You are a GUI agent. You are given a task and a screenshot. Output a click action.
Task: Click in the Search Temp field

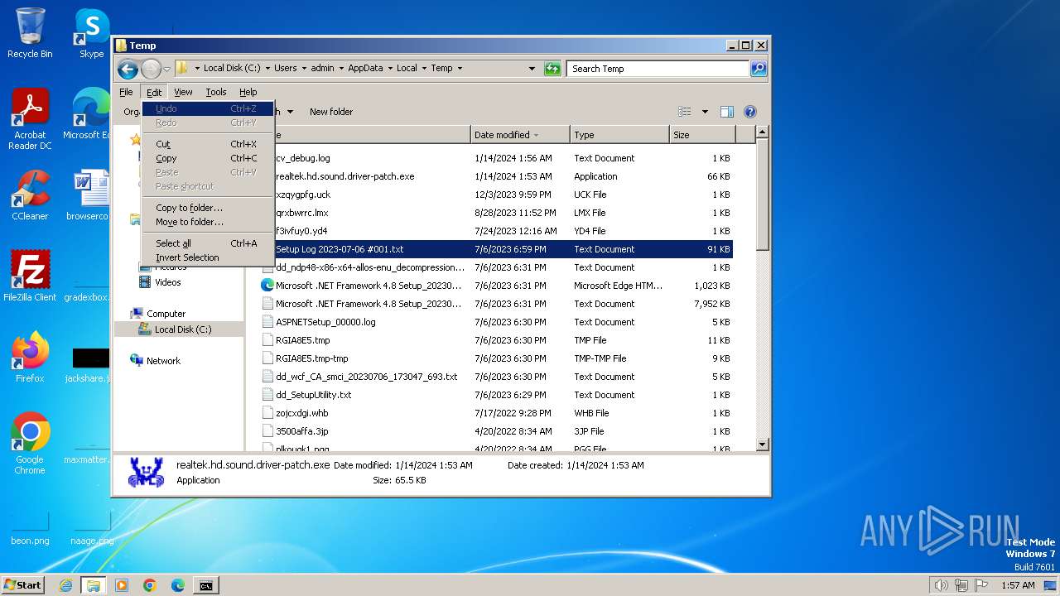(658, 69)
